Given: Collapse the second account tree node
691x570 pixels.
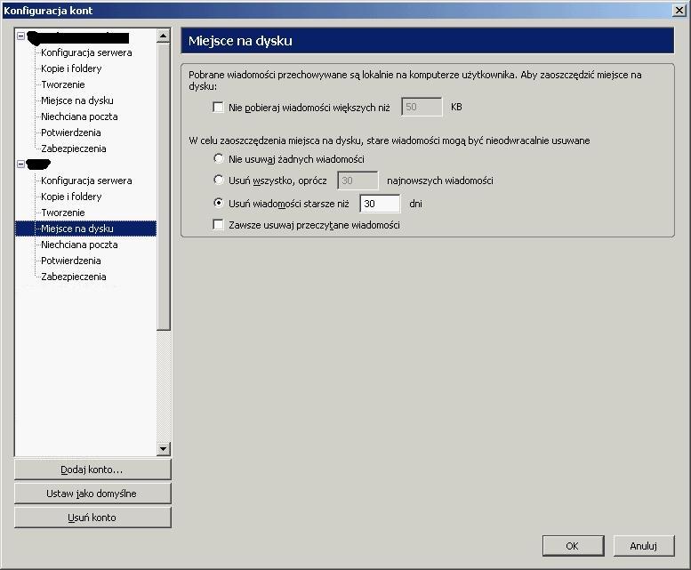Looking at the screenshot, I should [20, 165].
